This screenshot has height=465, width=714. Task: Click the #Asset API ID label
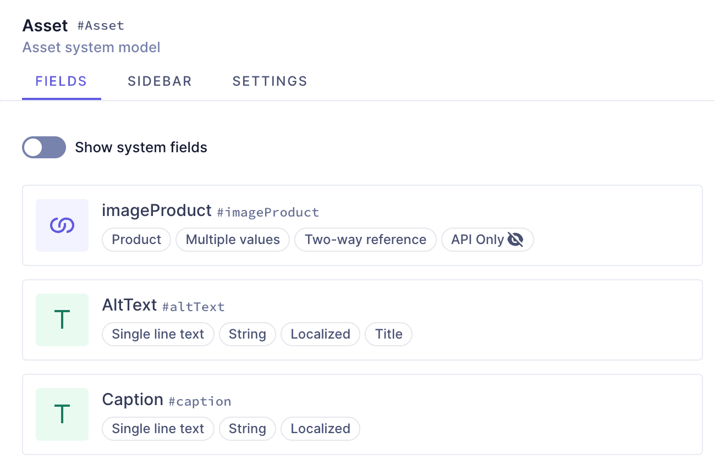point(101,25)
